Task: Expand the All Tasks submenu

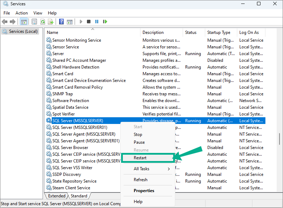Action: [147, 169]
